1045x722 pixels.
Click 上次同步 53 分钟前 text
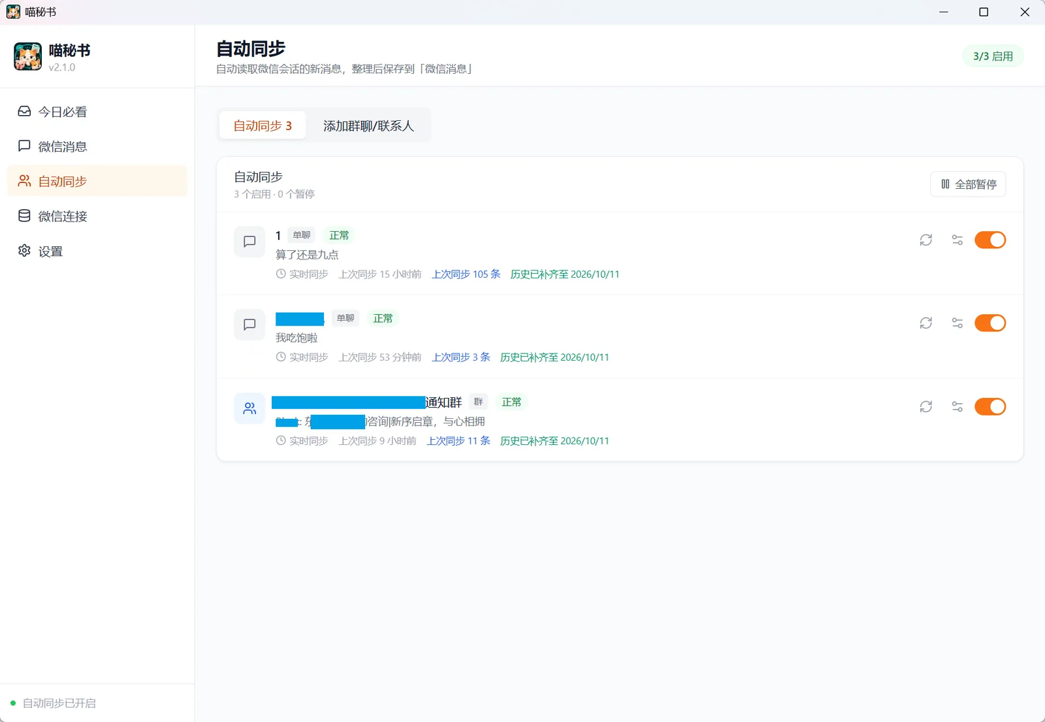pos(380,357)
